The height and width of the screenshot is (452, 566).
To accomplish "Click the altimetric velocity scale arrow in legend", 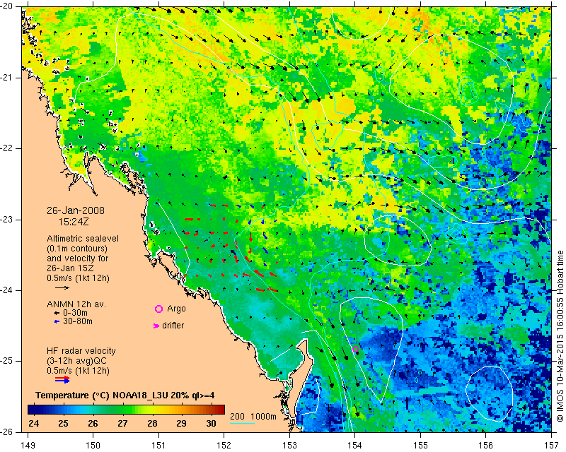I will (x=62, y=288).
